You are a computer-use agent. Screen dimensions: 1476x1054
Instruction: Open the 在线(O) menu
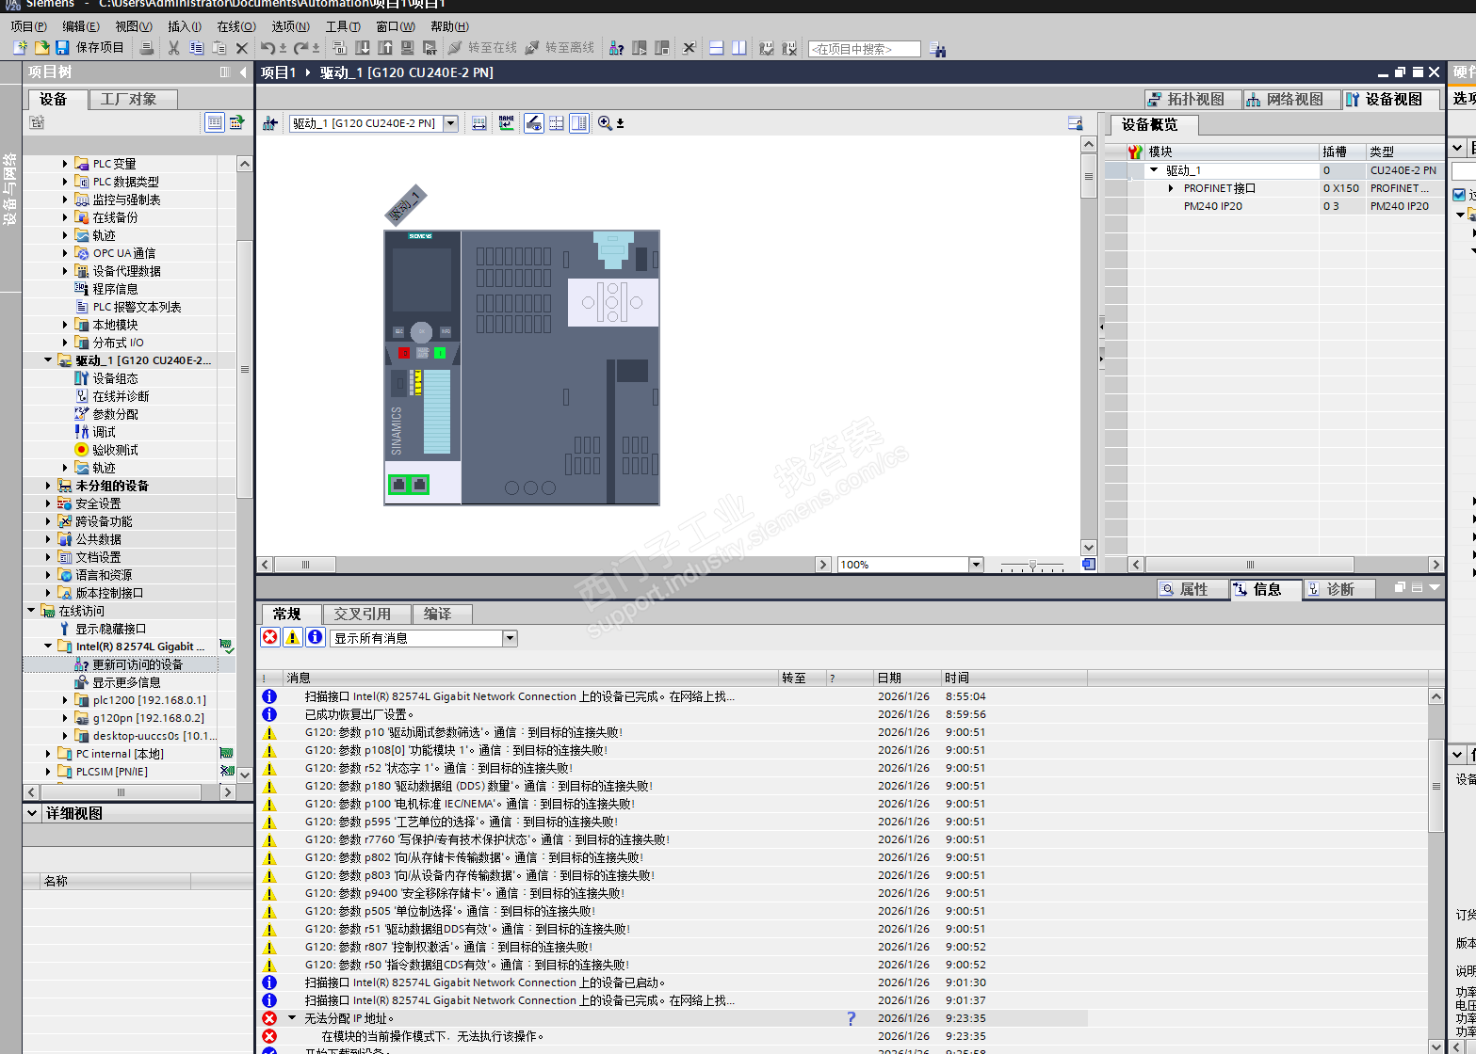(236, 26)
